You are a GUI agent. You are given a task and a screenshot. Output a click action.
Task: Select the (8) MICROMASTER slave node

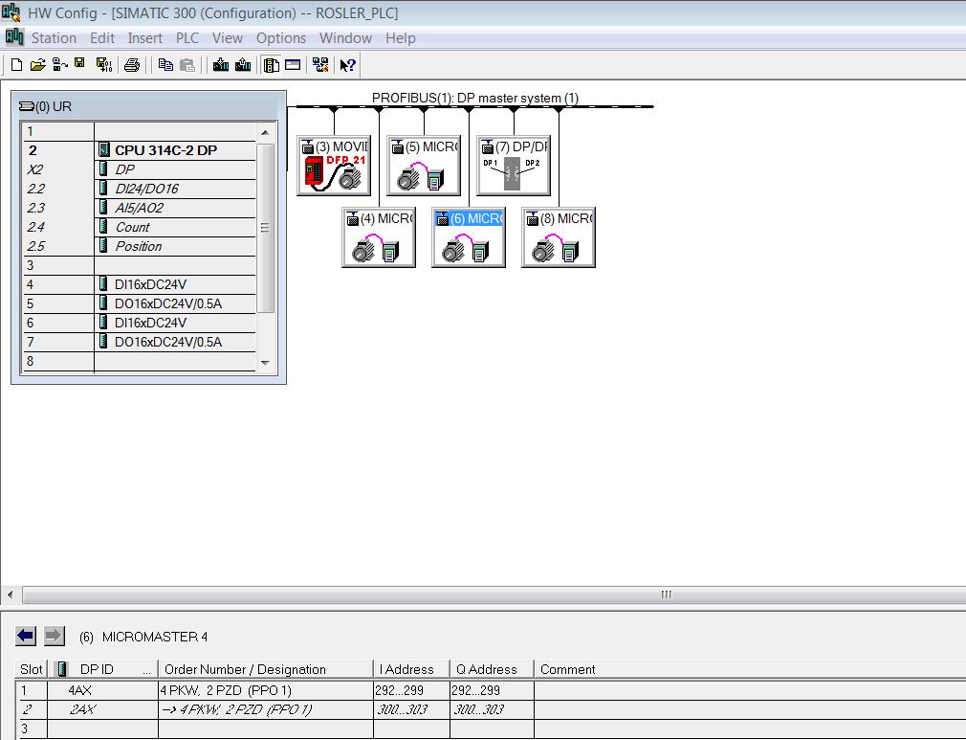click(559, 237)
